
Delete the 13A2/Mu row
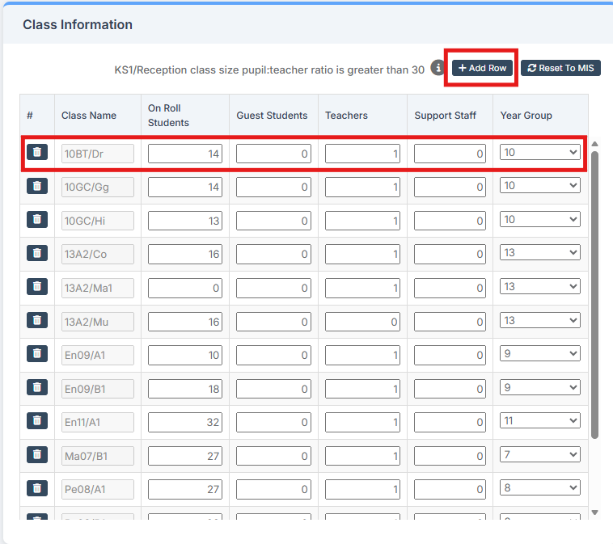pos(37,320)
